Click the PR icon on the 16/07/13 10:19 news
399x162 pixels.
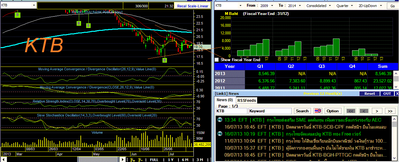pos(220,134)
